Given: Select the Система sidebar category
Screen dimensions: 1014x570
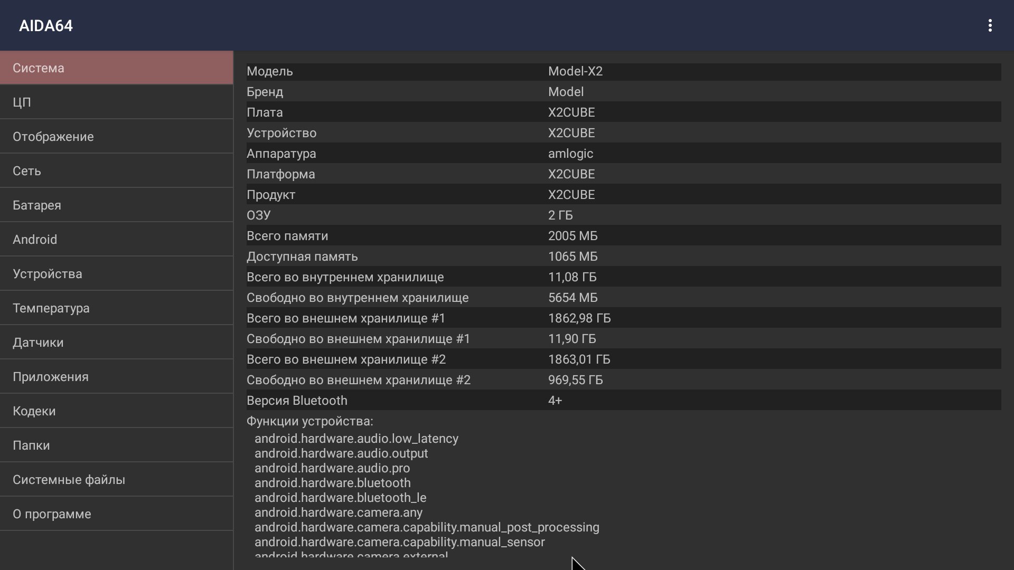Looking at the screenshot, I should click(x=116, y=68).
